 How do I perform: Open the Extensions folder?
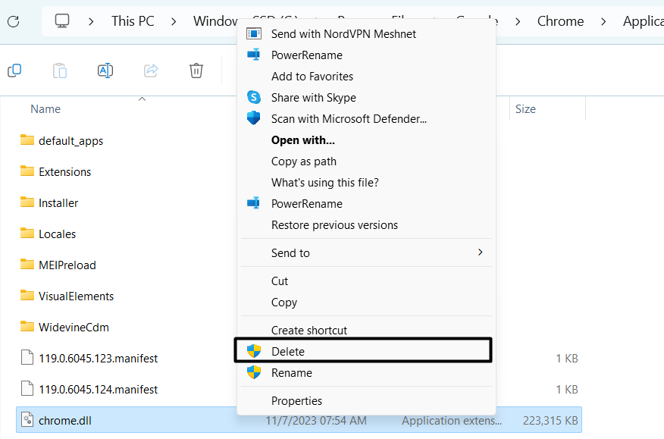tap(64, 172)
